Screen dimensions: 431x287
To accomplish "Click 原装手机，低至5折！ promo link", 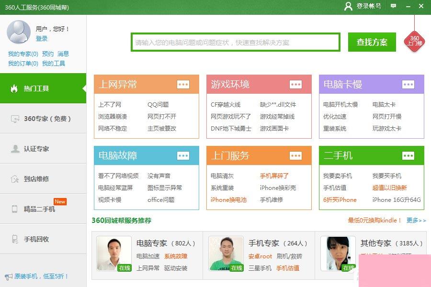I will coord(41,276).
